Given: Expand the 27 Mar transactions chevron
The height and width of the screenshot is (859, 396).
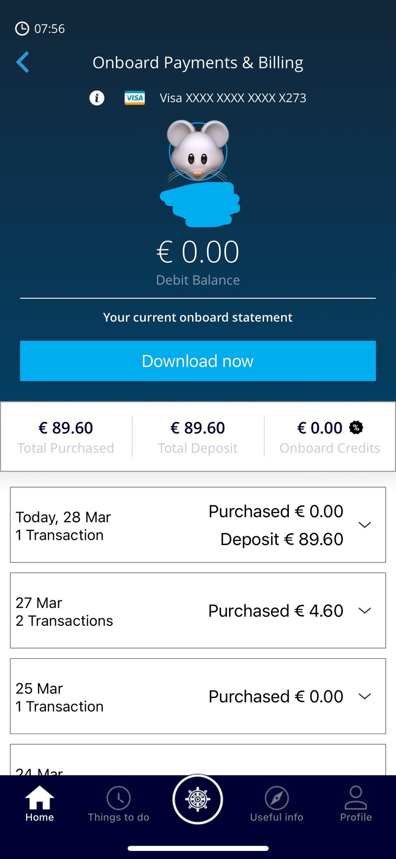Looking at the screenshot, I should [365, 611].
